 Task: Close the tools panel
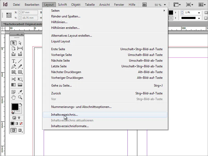pyautogui.click(x=22, y=35)
